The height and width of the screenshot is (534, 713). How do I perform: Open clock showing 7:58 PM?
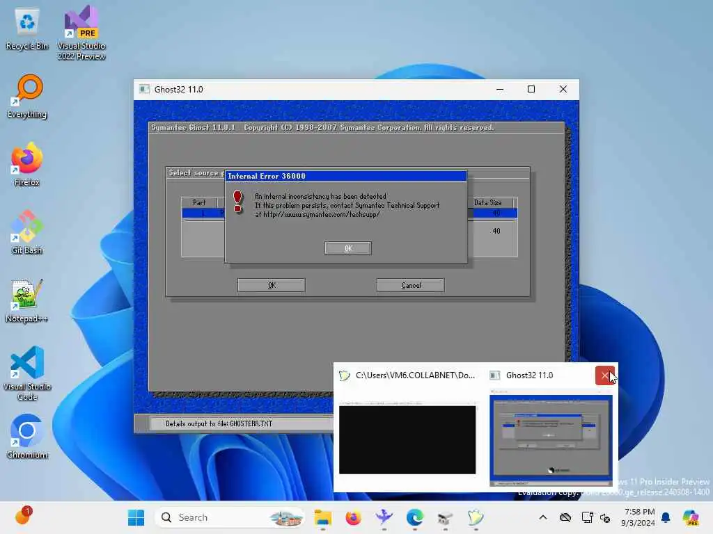pos(638,517)
